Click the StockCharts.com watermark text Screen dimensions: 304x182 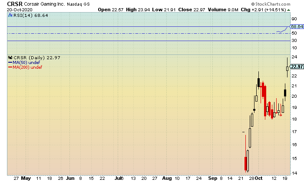click(x=271, y=4)
